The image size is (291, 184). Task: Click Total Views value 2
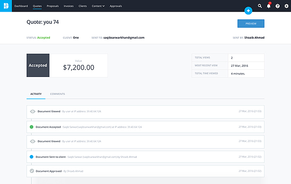click(232, 58)
